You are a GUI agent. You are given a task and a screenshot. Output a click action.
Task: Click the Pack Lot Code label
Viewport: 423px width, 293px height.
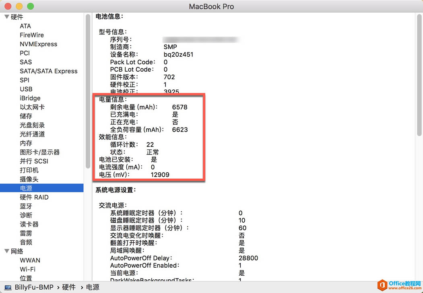click(133, 62)
